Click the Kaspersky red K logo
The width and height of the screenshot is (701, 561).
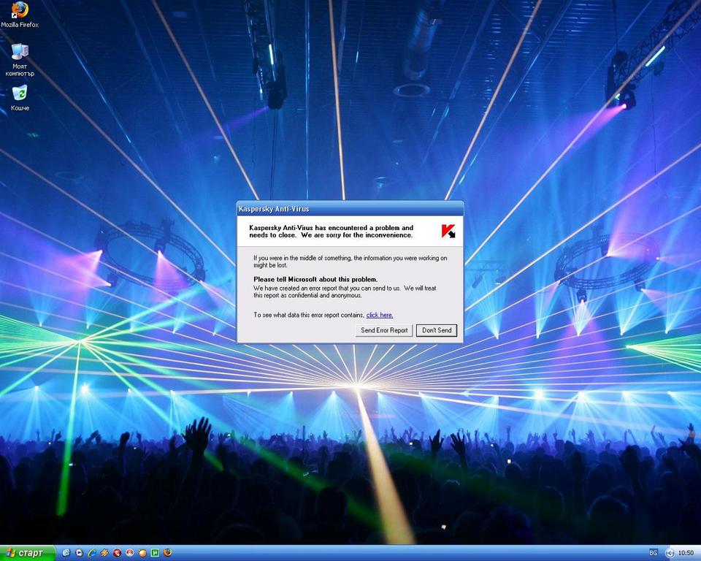pos(448,232)
